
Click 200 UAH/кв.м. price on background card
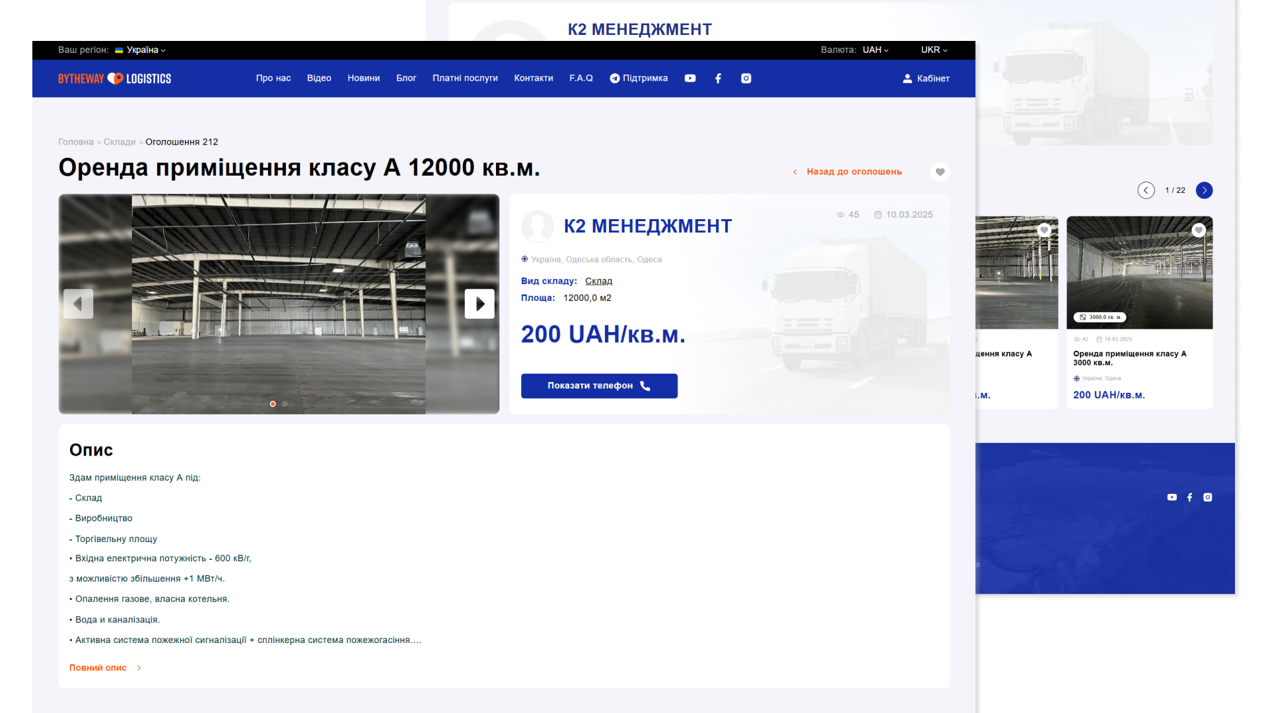[x=1109, y=395]
